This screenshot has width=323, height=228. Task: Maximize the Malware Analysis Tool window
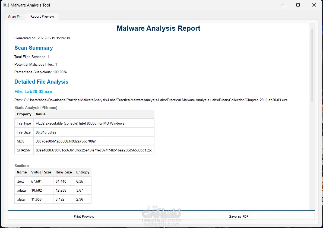(x=298, y=5)
